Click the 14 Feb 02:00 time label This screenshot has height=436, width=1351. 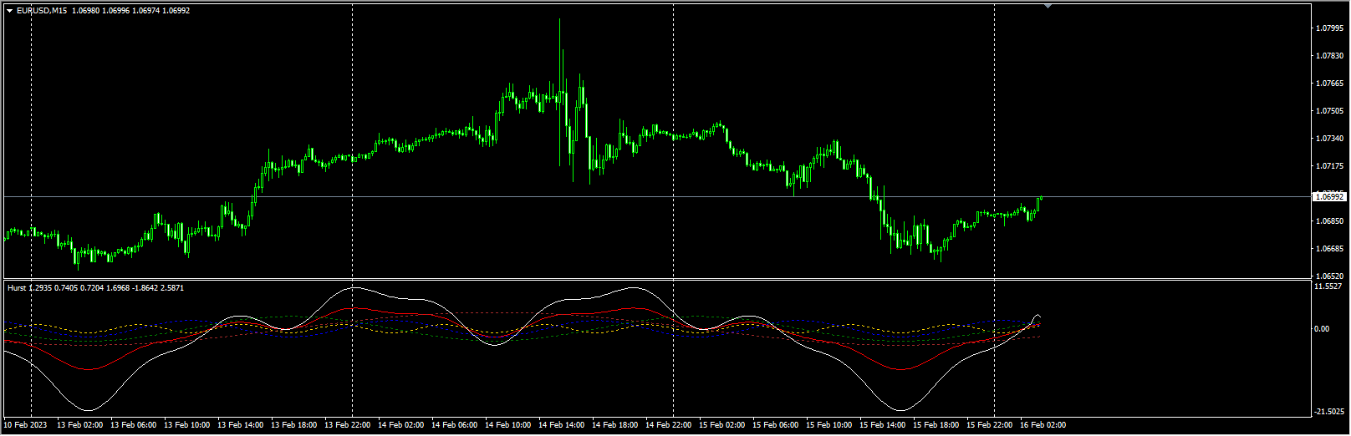click(x=401, y=425)
